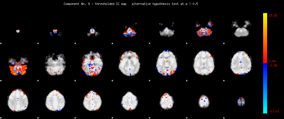This screenshot has width=284, height=119.
Task: Click the 2.44 positive threshold label
Action: [272, 61]
